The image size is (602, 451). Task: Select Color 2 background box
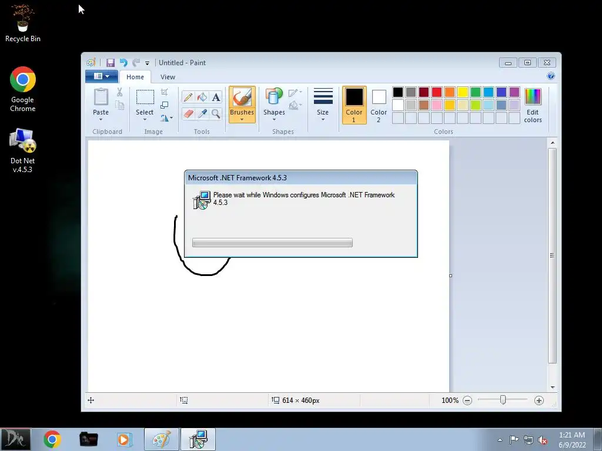click(x=379, y=105)
